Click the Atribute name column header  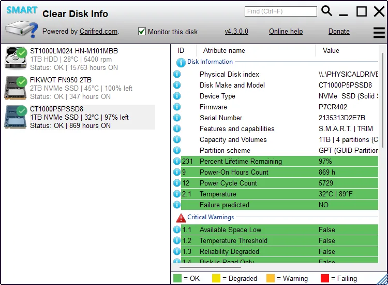(x=224, y=51)
